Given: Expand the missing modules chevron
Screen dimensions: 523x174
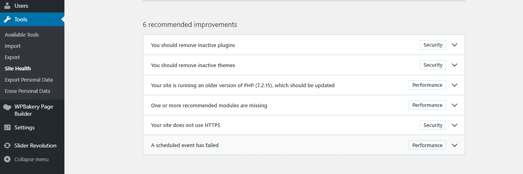Looking at the screenshot, I should tap(455, 105).
